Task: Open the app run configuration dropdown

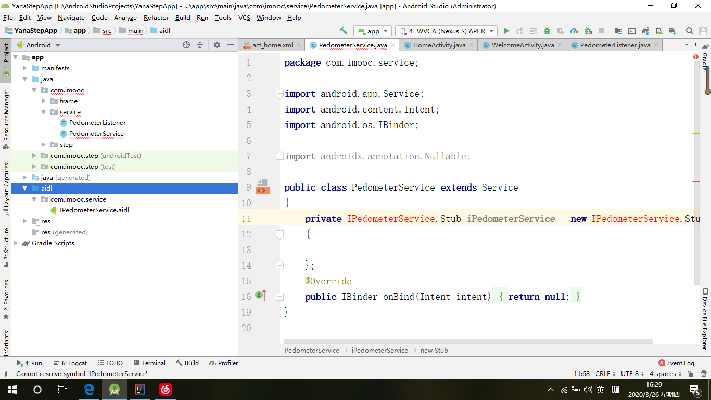Action: 373,31
